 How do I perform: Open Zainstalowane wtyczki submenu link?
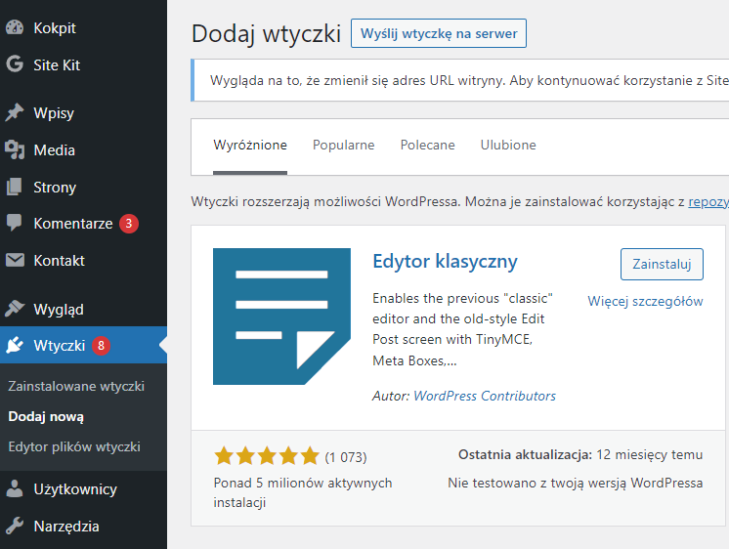tap(76, 386)
